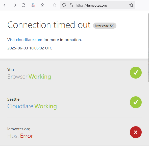Click the forward navigation arrow
This screenshot has width=149, height=146.
tap(14, 5)
